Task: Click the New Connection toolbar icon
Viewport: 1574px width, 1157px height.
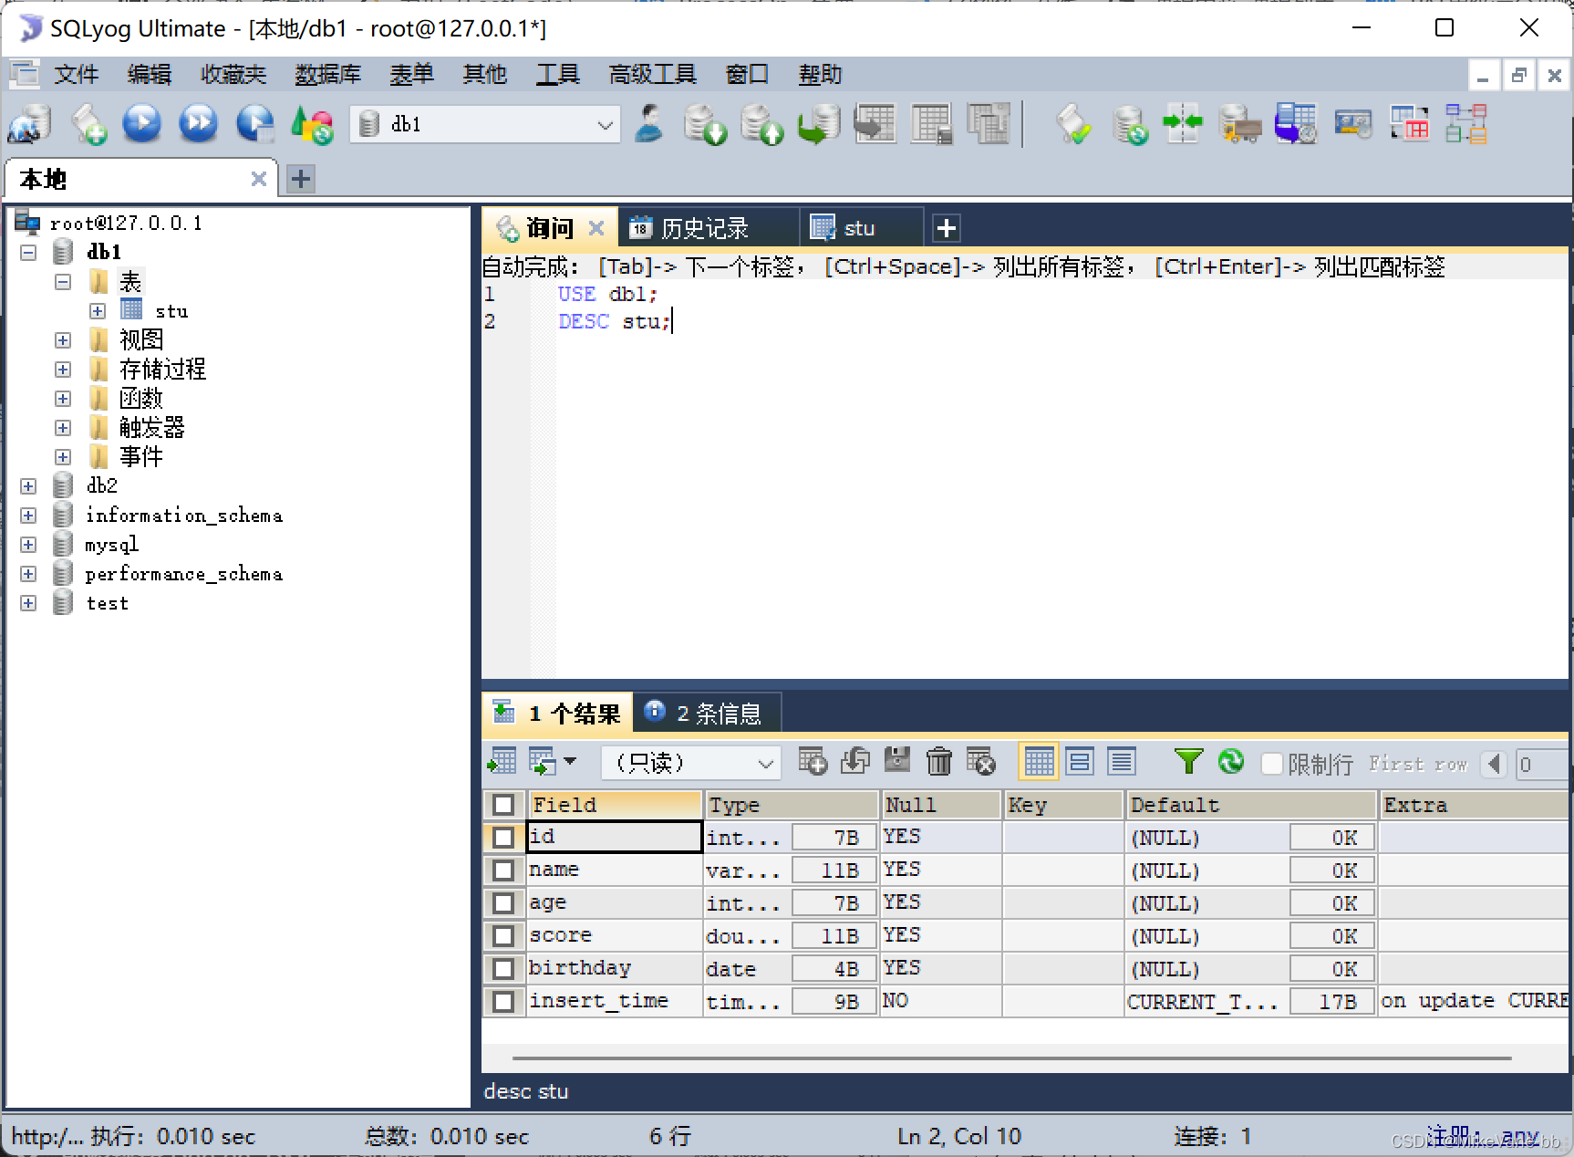Action: (x=29, y=125)
